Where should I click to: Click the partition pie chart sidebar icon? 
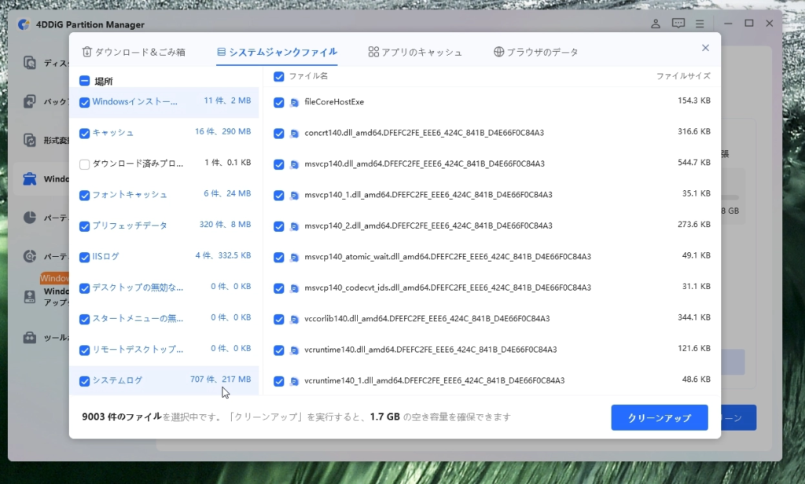pos(30,217)
